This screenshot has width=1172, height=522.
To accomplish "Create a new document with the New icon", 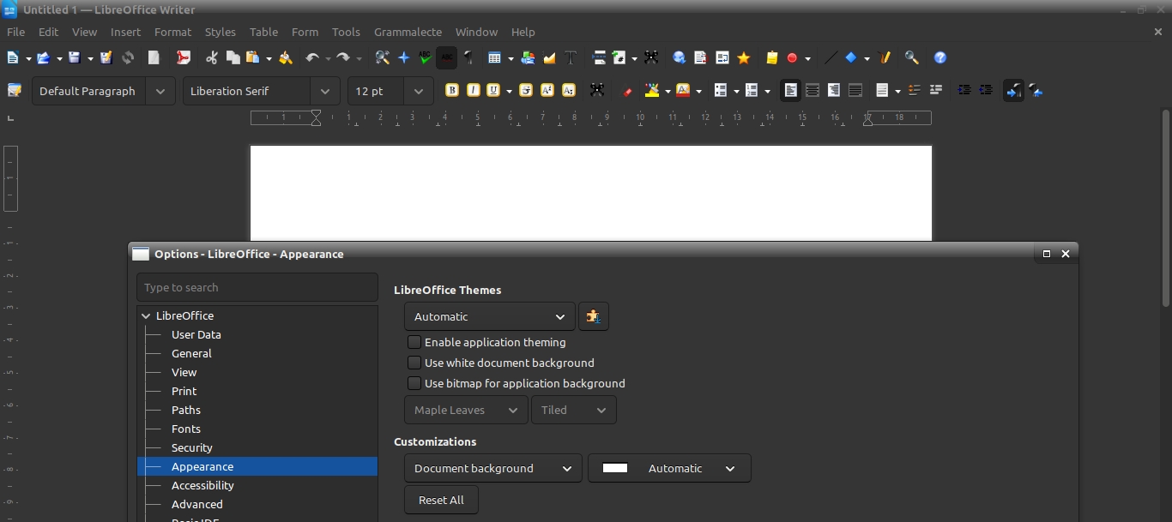I will [13, 57].
